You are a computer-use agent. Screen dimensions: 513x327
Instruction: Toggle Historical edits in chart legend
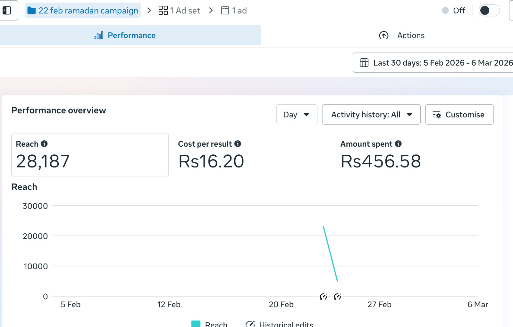coord(279,324)
